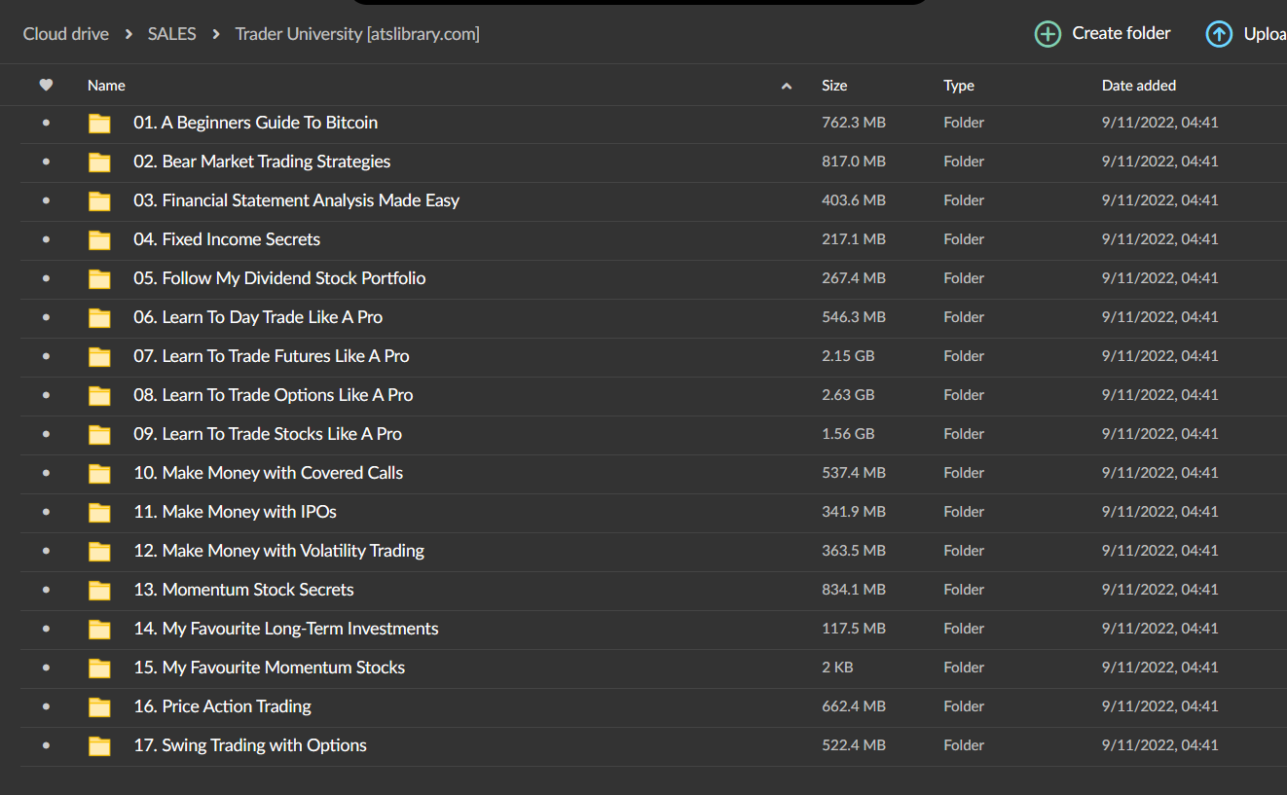This screenshot has width=1287, height=795.
Task: Click folder icon for A Beginners Guide To Bitcoin
Action: coord(99,124)
